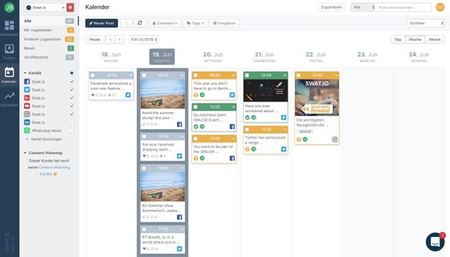
Task: Open menu arrow on 'Die wichtigsten' post
Action: click(336, 75)
